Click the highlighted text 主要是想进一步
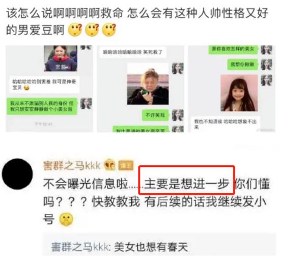Viewport: 281px width, 264px height. pyautogui.click(x=187, y=184)
